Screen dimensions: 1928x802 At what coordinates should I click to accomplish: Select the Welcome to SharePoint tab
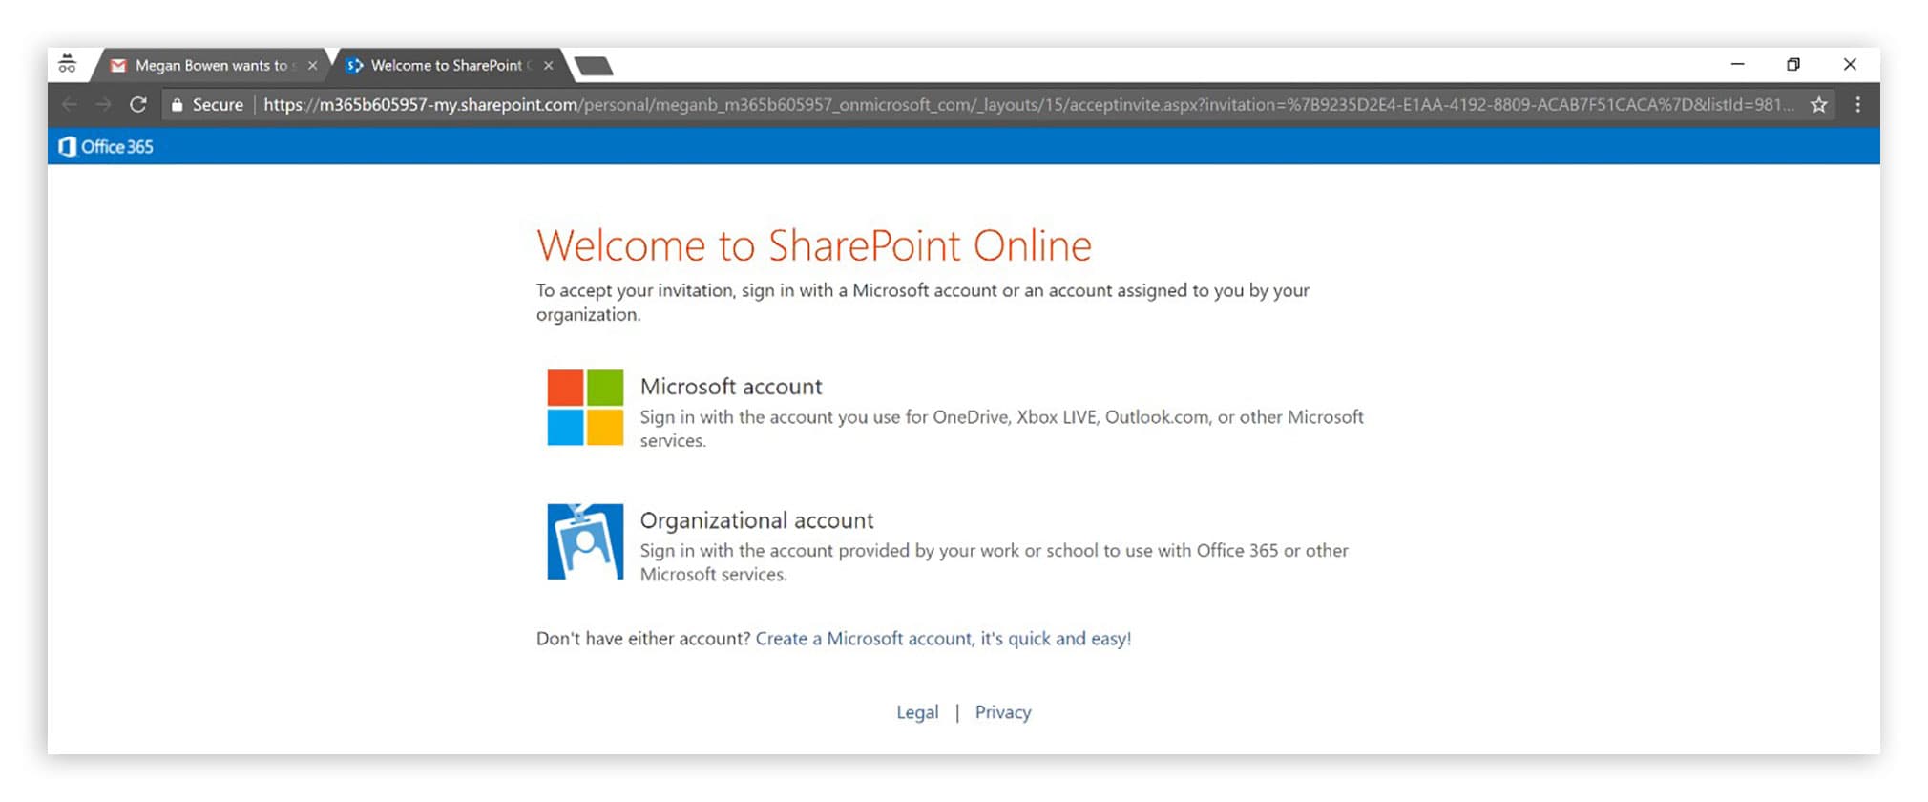tap(446, 66)
